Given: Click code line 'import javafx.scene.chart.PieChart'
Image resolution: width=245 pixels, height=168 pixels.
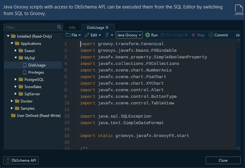Looking at the screenshot, I should tap(123, 77).
